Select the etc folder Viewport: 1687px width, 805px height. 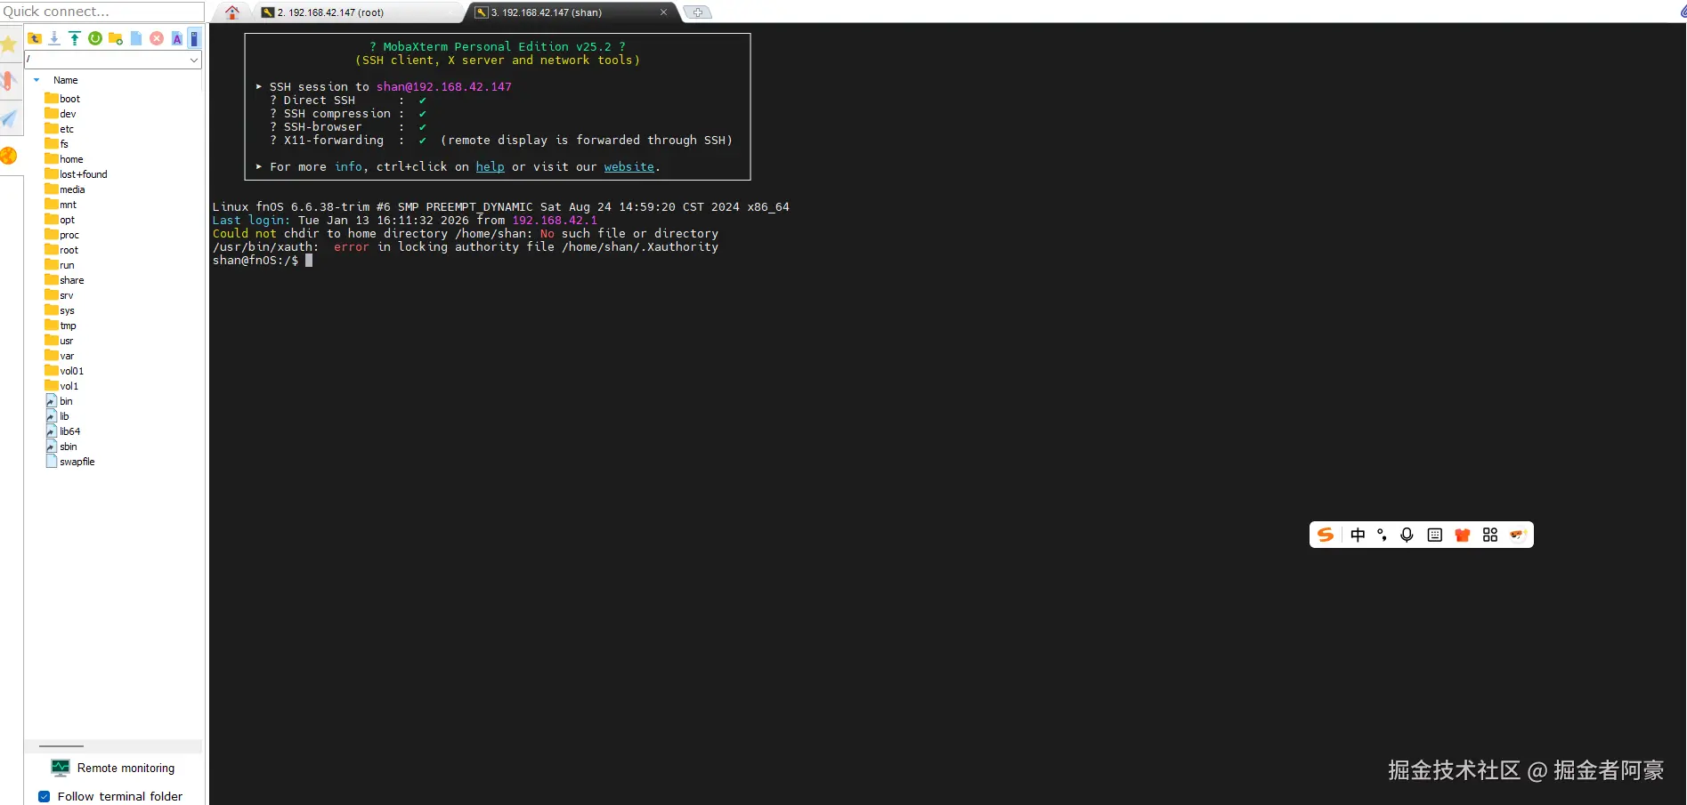point(60,129)
